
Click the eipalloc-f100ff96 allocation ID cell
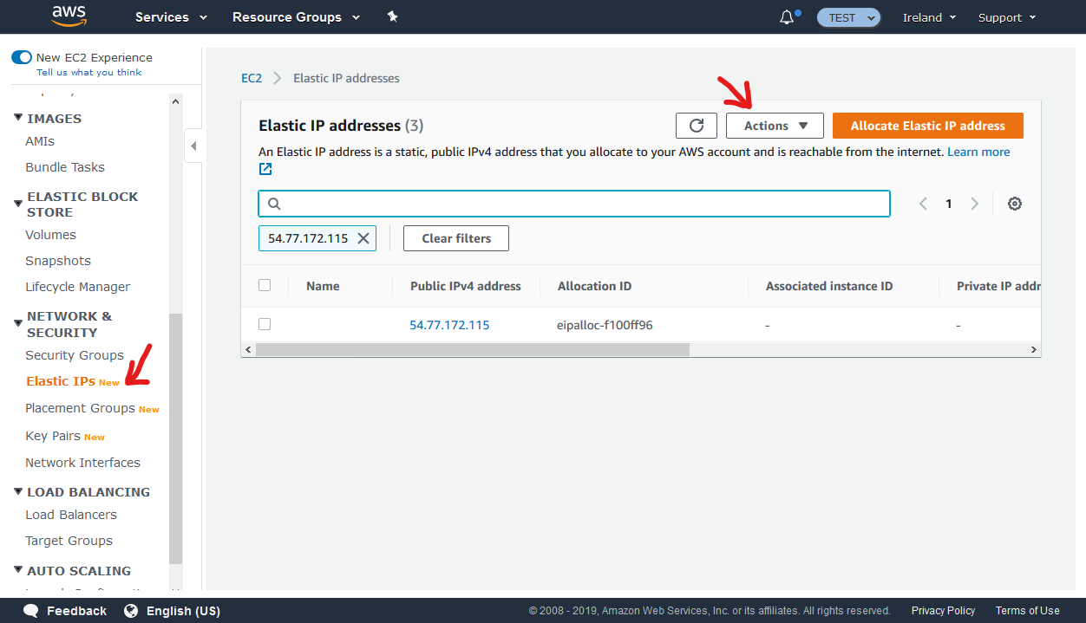605,325
